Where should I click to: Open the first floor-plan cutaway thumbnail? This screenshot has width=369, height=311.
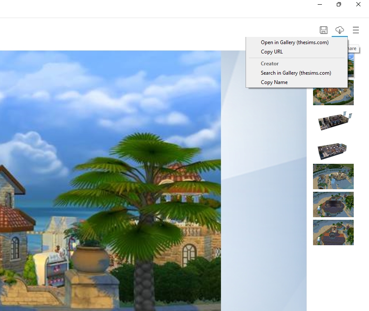click(x=335, y=121)
